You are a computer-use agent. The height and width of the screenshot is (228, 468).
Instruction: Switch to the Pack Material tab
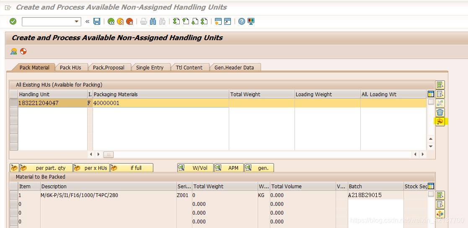tap(34, 68)
